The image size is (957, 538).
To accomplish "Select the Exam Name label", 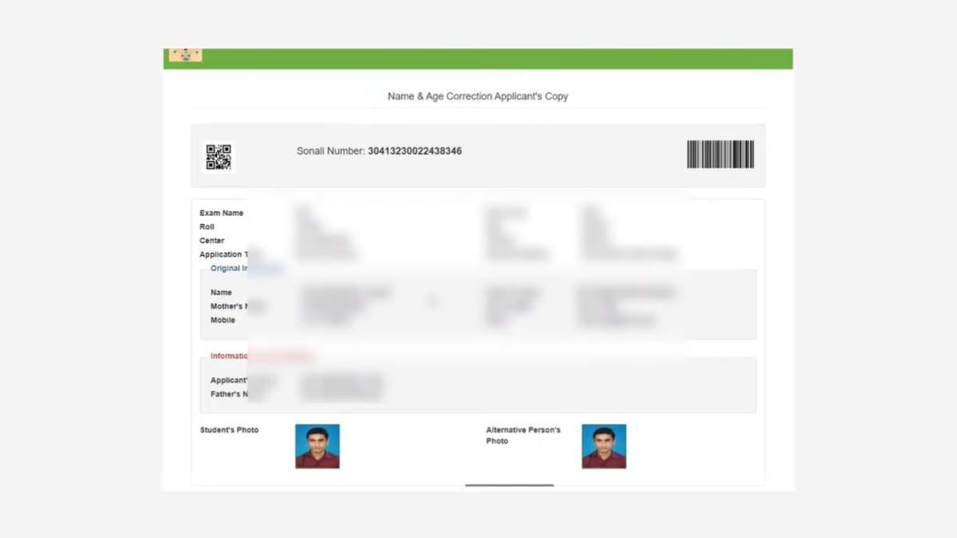I will point(221,214).
